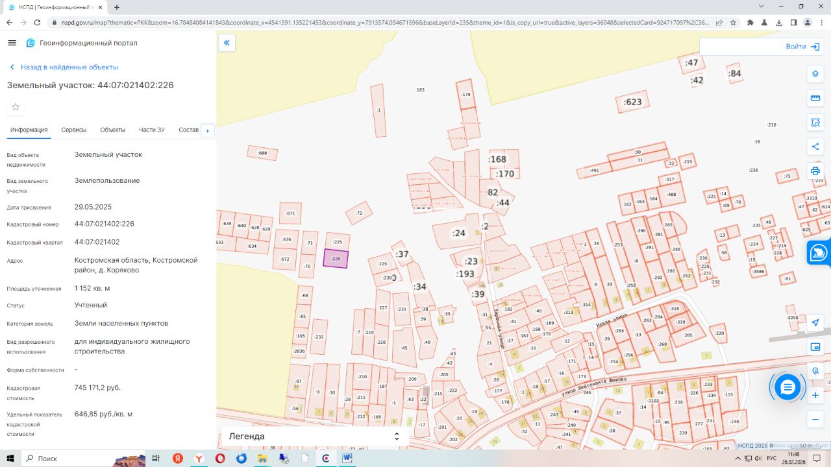The image size is (831, 467).
Task: Print the map view
Action: 815,171
